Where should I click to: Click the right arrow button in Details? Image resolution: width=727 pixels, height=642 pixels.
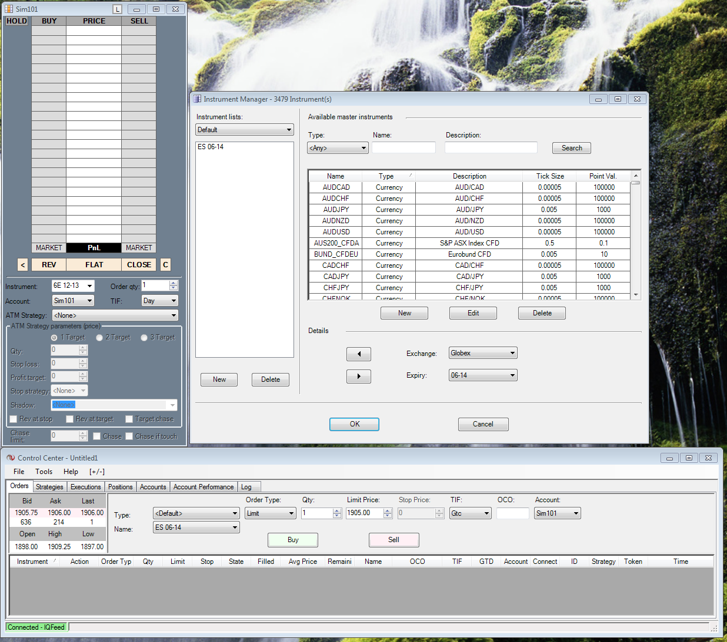pyautogui.click(x=358, y=377)
